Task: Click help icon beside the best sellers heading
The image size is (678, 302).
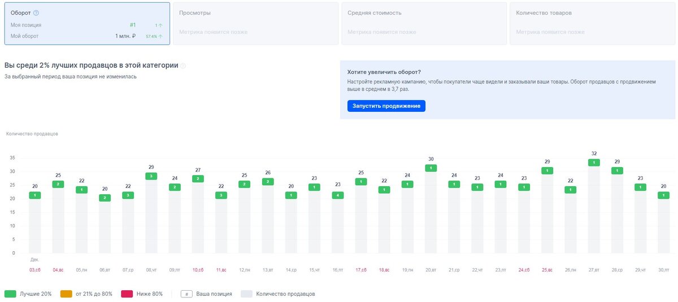Action: (183, 66)
